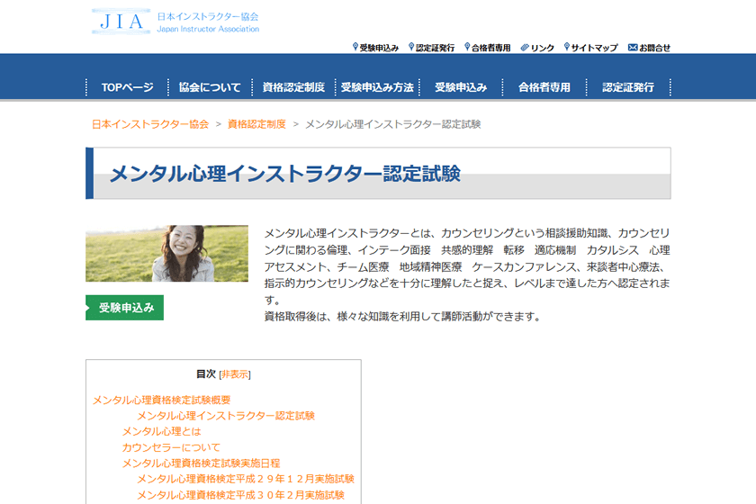Open リンク page from top utility bar

pos(541,48)
